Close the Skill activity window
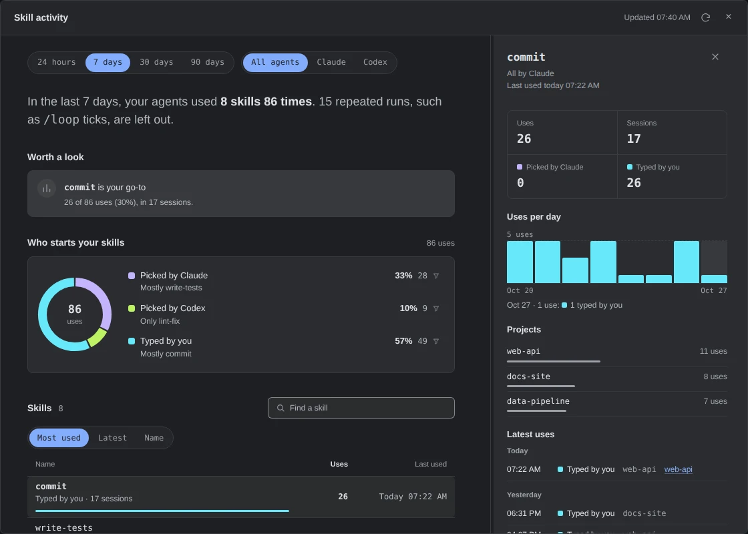 pyautogui.click(x=729, y=17)
